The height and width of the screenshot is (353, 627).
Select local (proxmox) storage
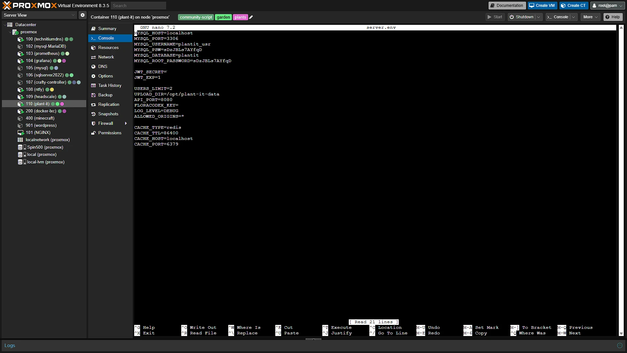[x=44, y=155]
